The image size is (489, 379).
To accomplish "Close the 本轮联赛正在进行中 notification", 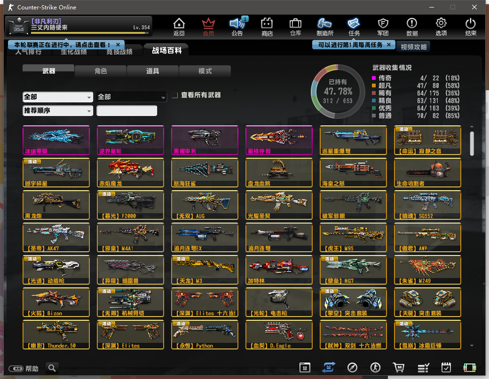I will tap(118, 45).
